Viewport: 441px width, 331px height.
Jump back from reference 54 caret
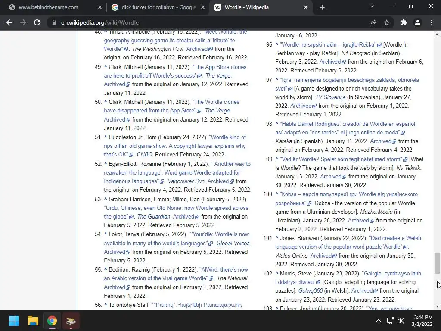(106, 234)
